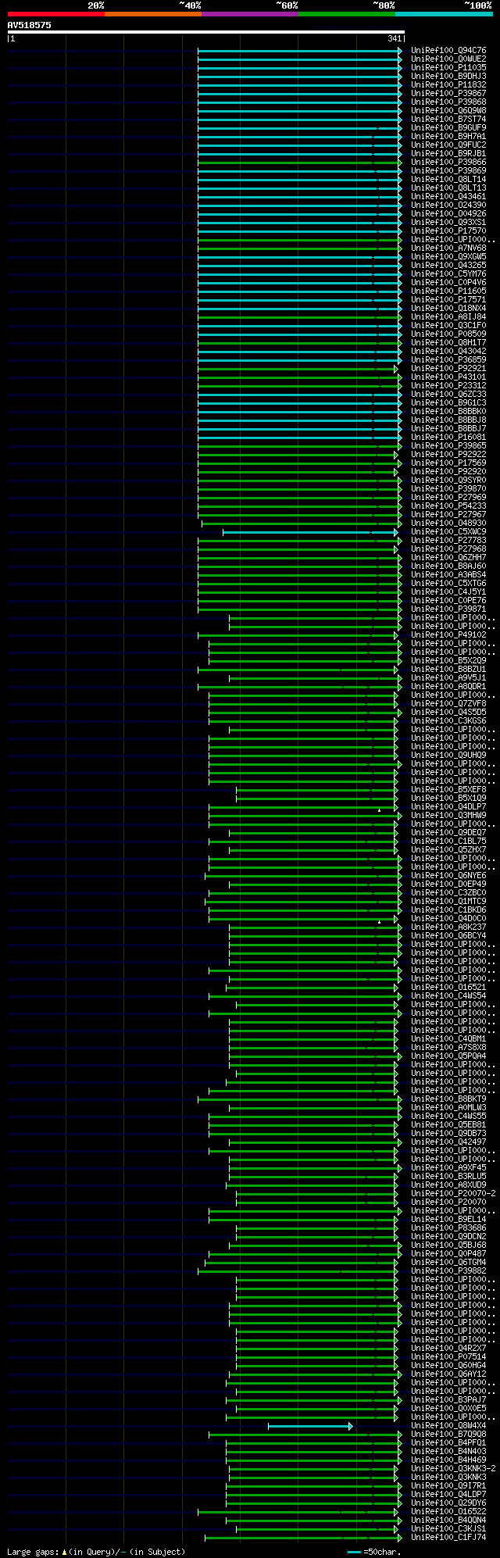500x1558 pixels.
Task: Select the UniRef100_B8BBK0 label
Action: 448,412
